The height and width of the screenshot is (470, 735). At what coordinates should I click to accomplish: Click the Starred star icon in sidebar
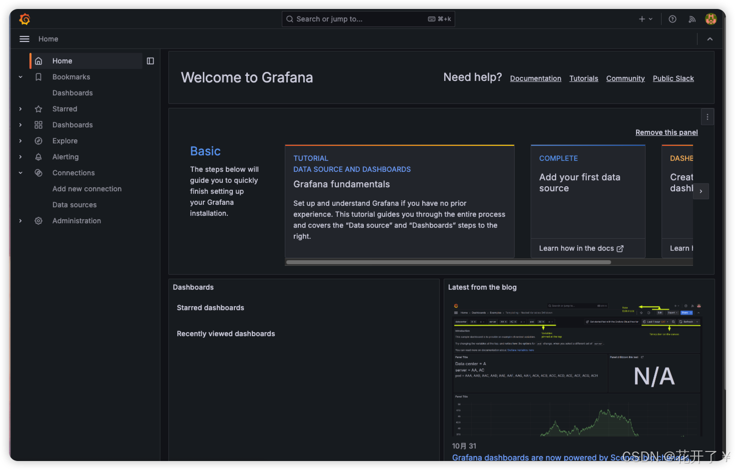[38, 109]
